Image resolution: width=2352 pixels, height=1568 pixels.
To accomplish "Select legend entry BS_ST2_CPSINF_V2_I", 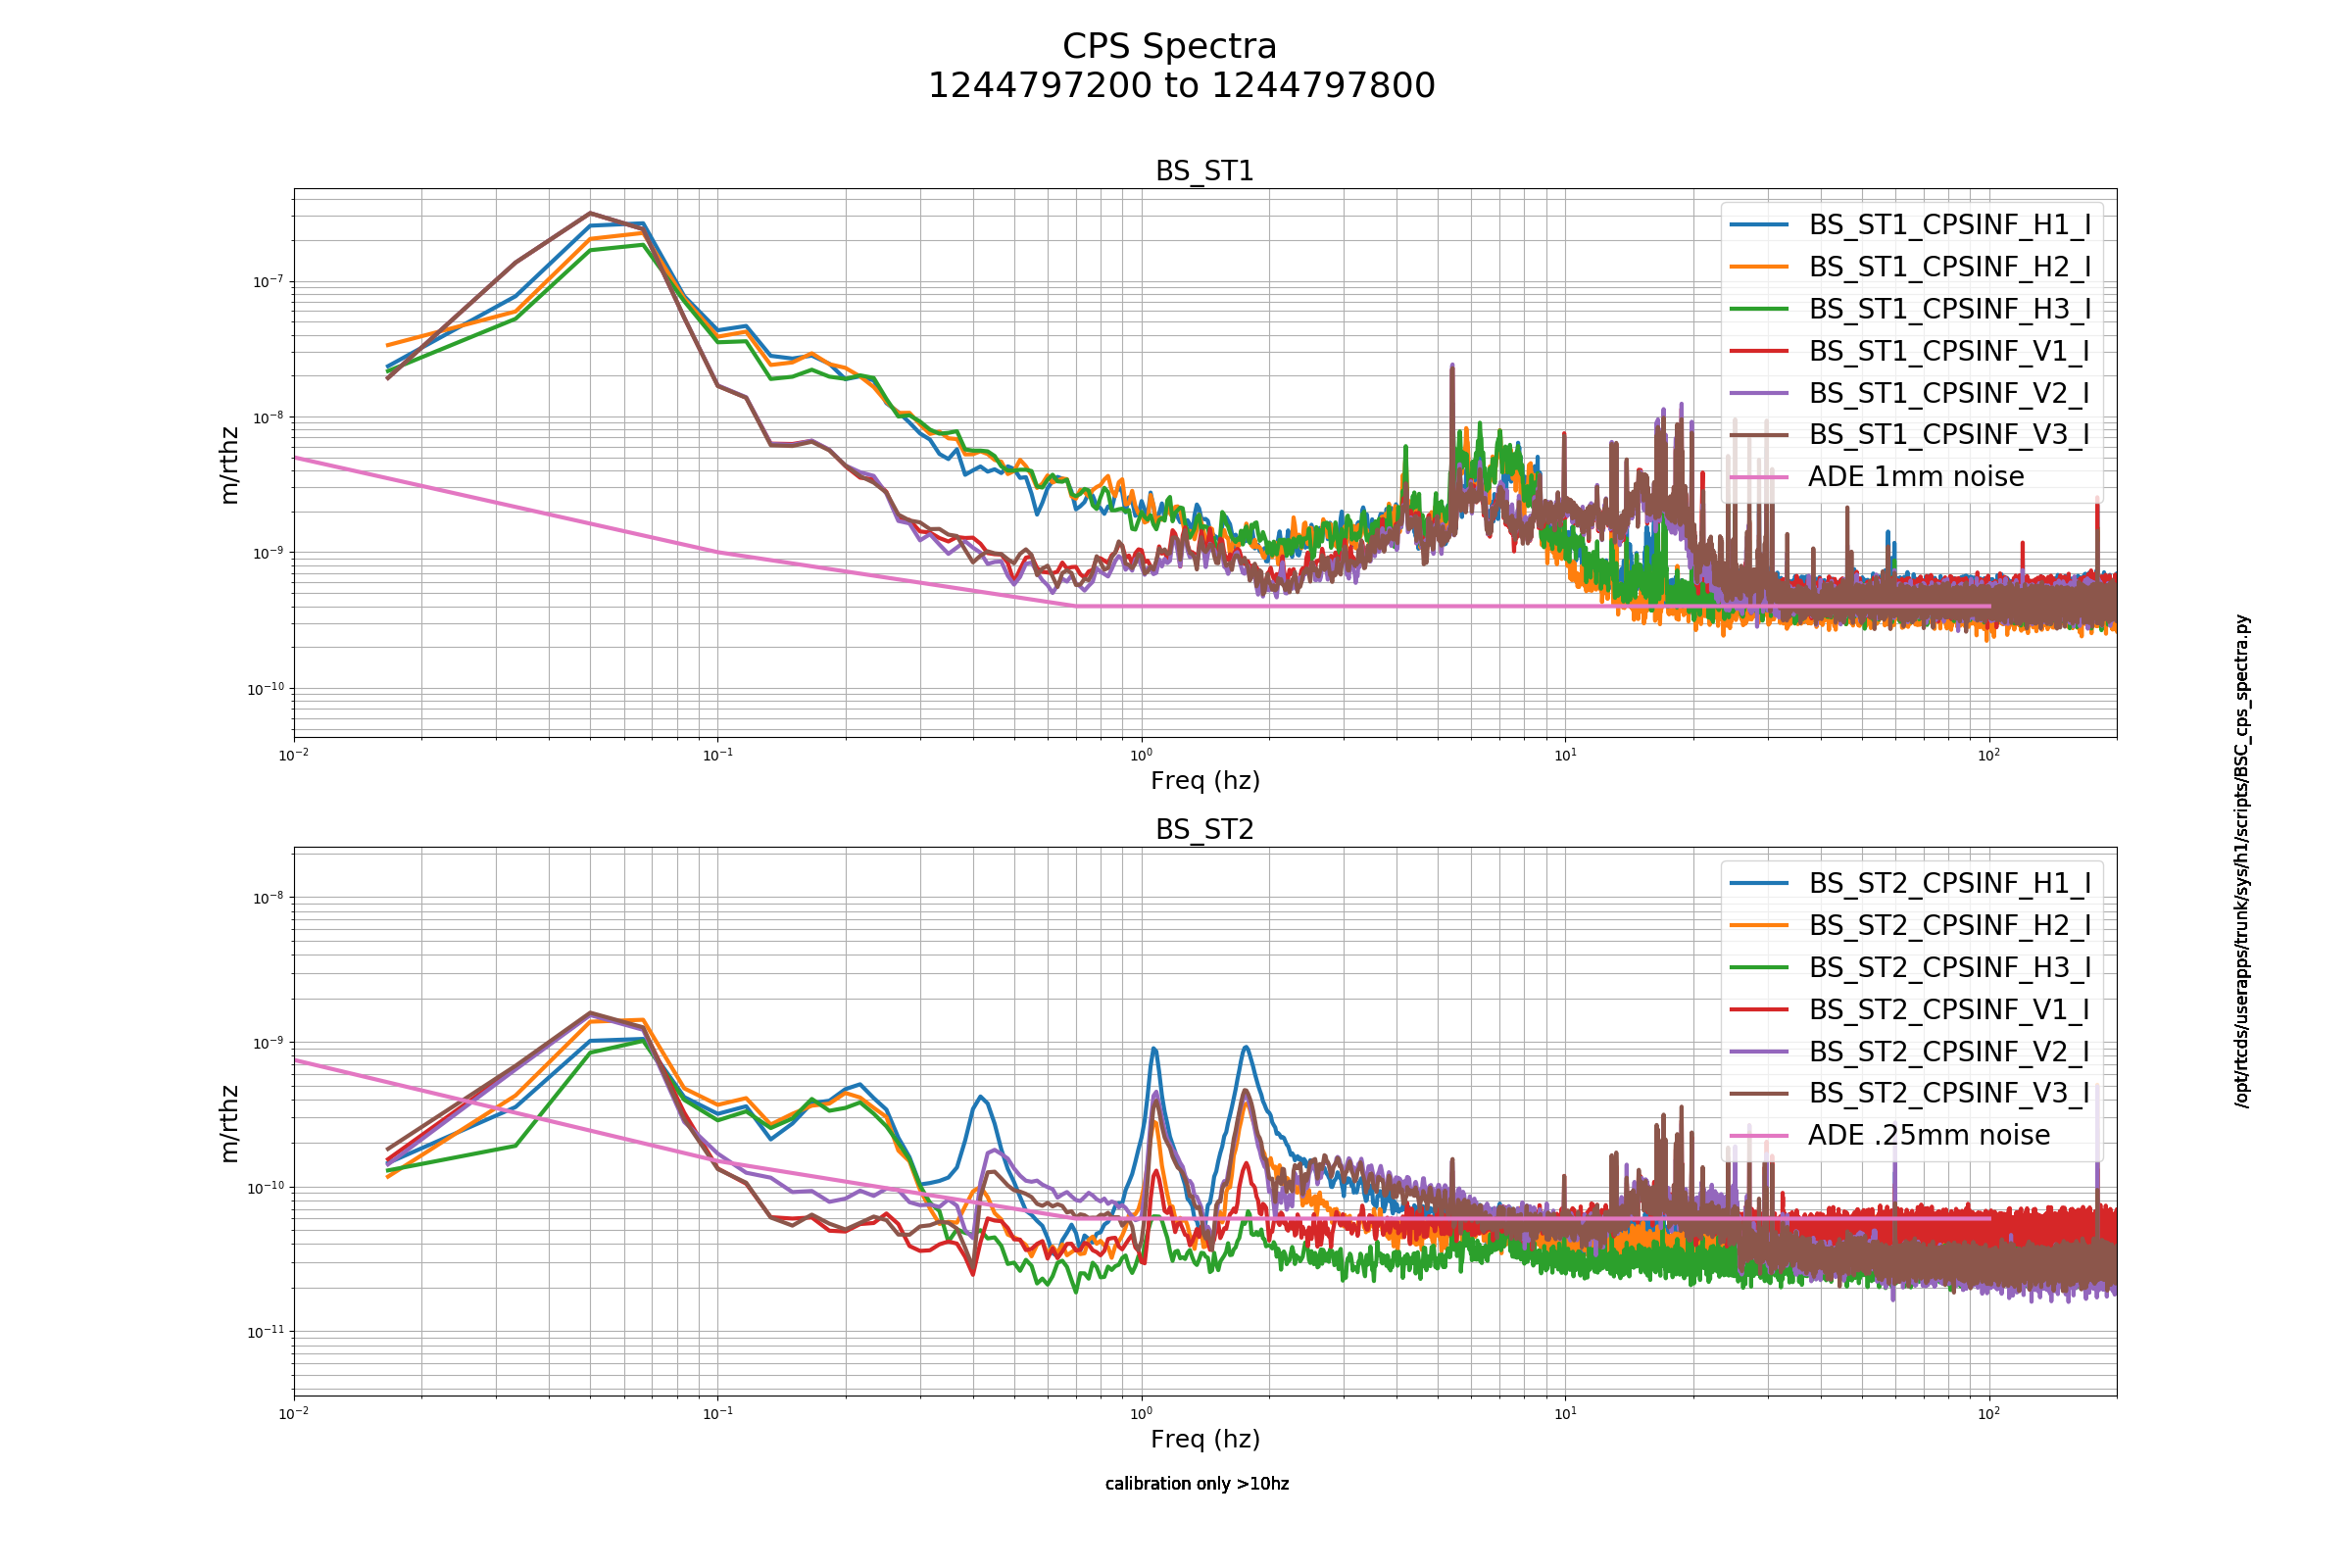I will coord(1949,1052).
